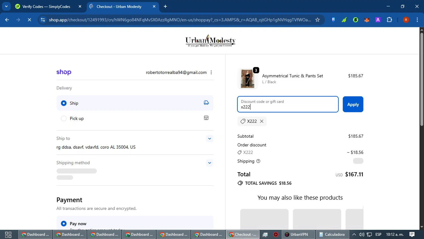Stop loading the page
This screenshot has width=424, height=239.
click(x=29, y=20)
